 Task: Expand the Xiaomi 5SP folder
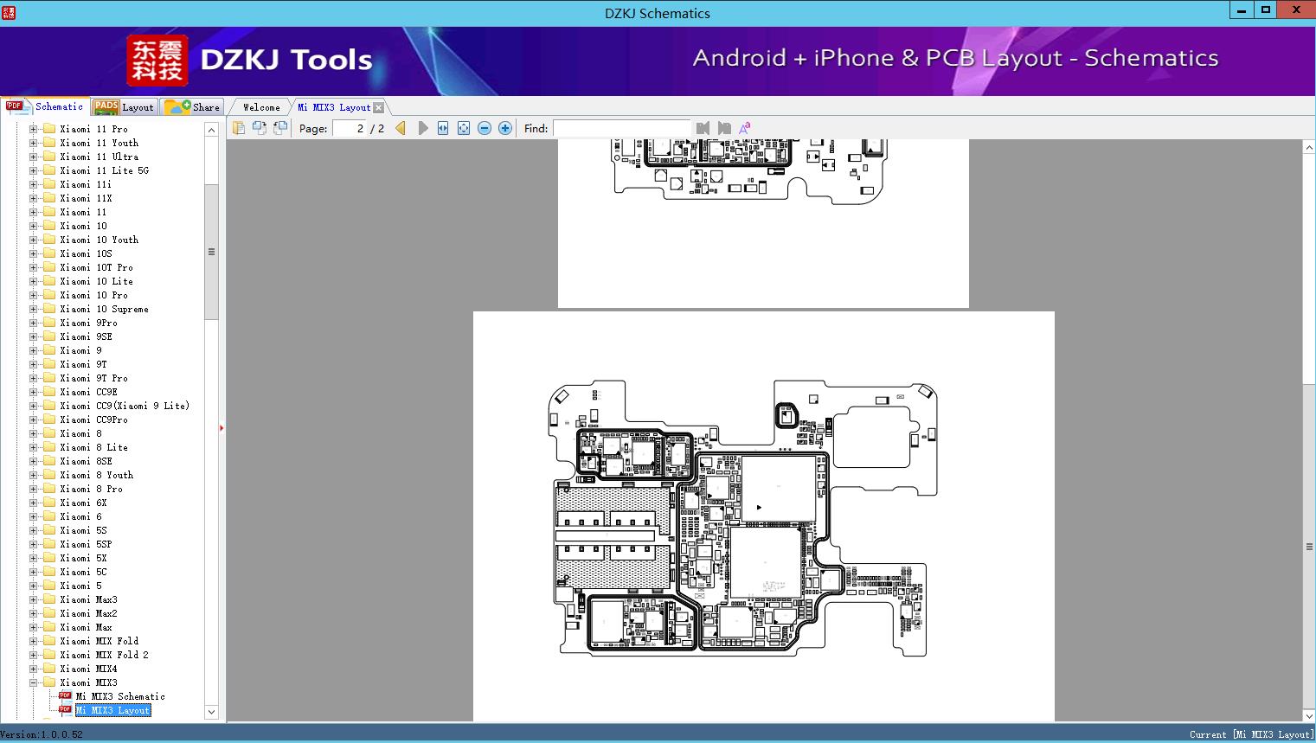33,544
